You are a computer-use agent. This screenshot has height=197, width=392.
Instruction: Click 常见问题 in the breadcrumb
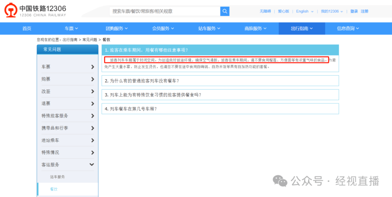click(x=90, y=40)
